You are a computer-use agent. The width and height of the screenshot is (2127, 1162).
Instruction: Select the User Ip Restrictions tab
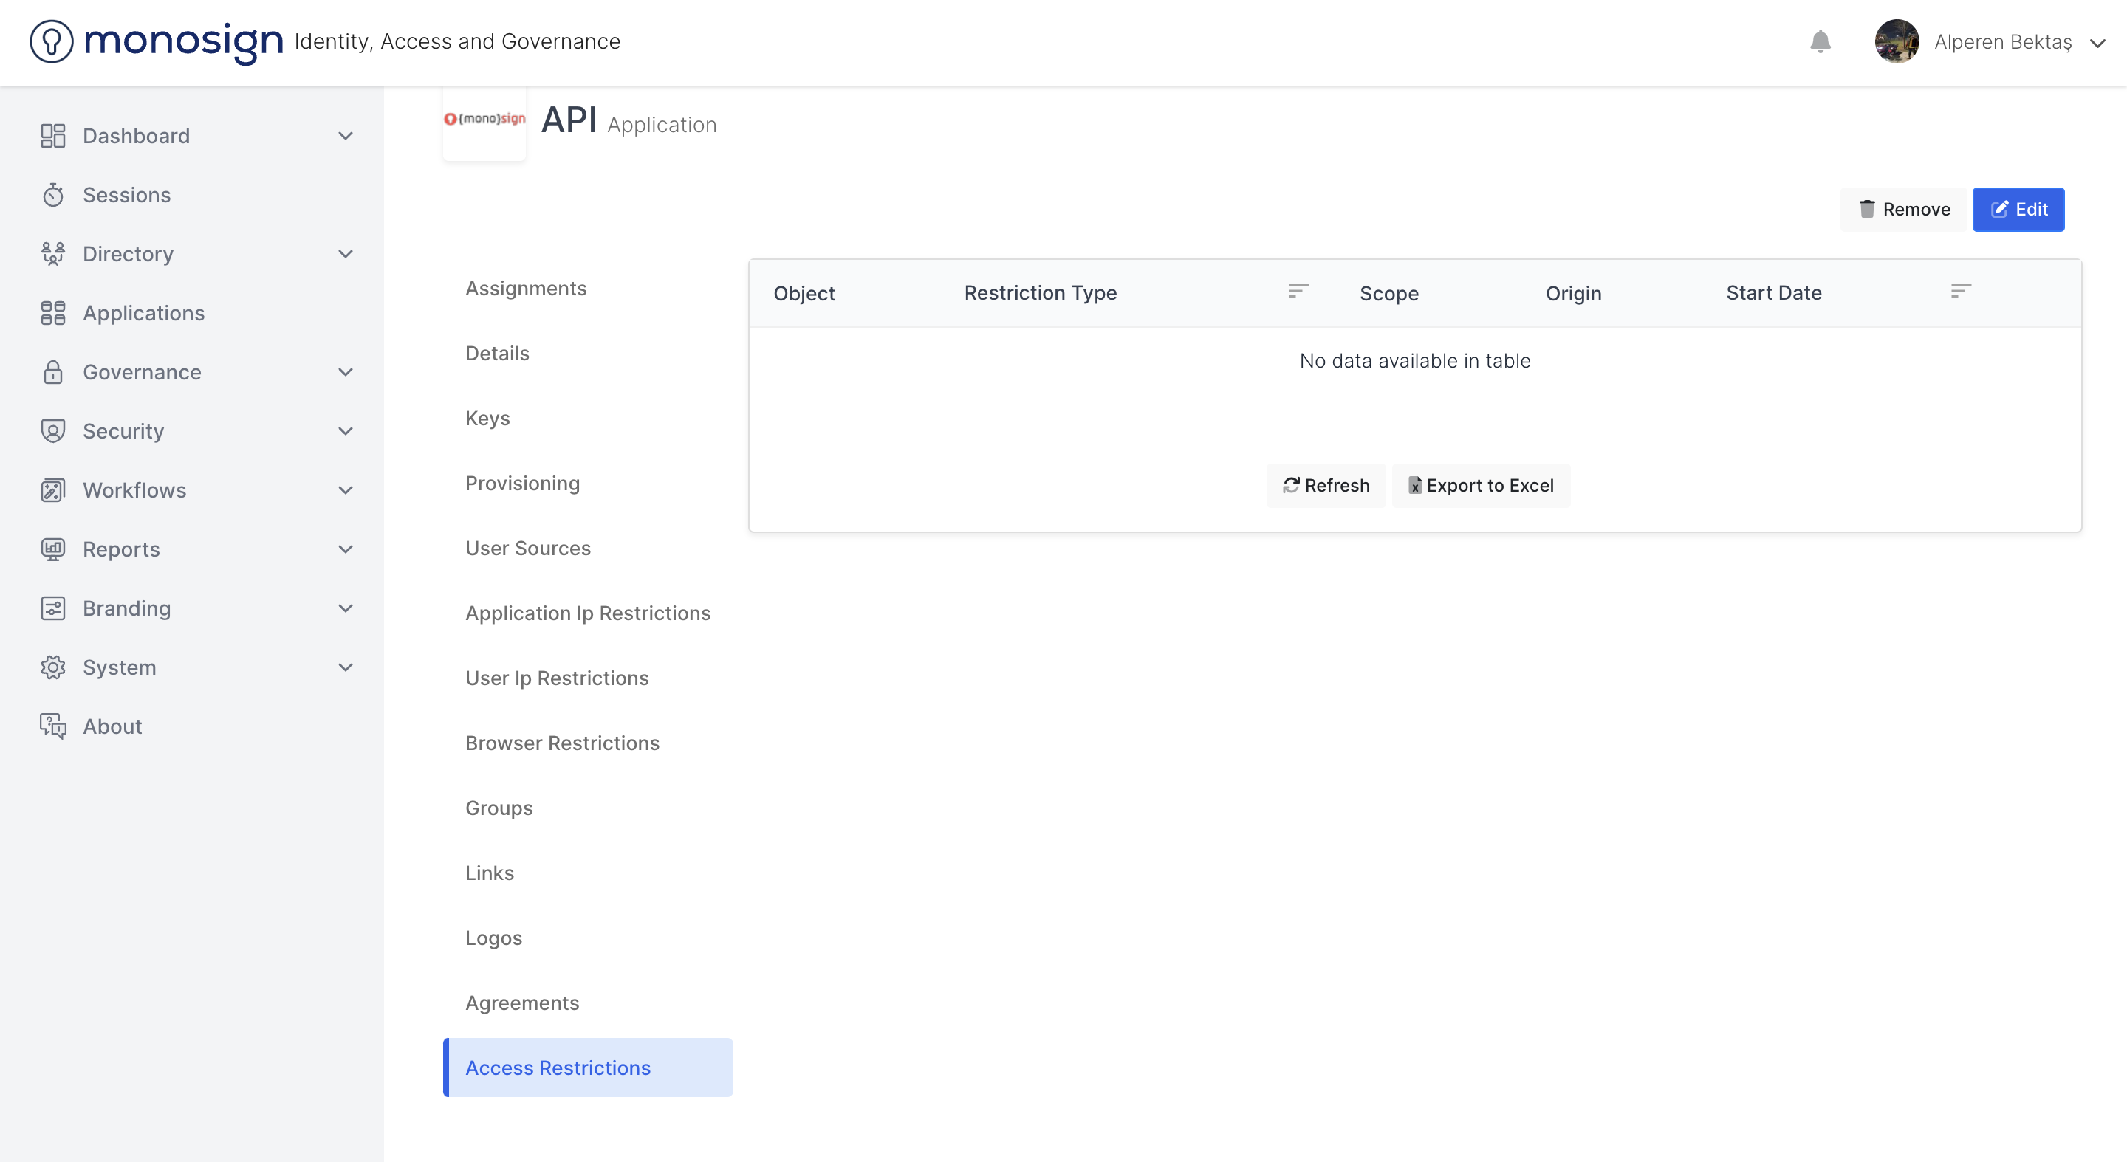click(x=557, y=678)
